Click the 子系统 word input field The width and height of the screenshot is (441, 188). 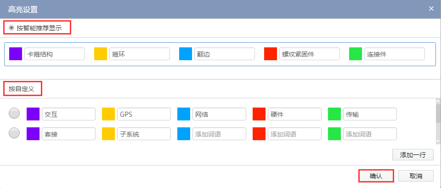coord(144,134)
